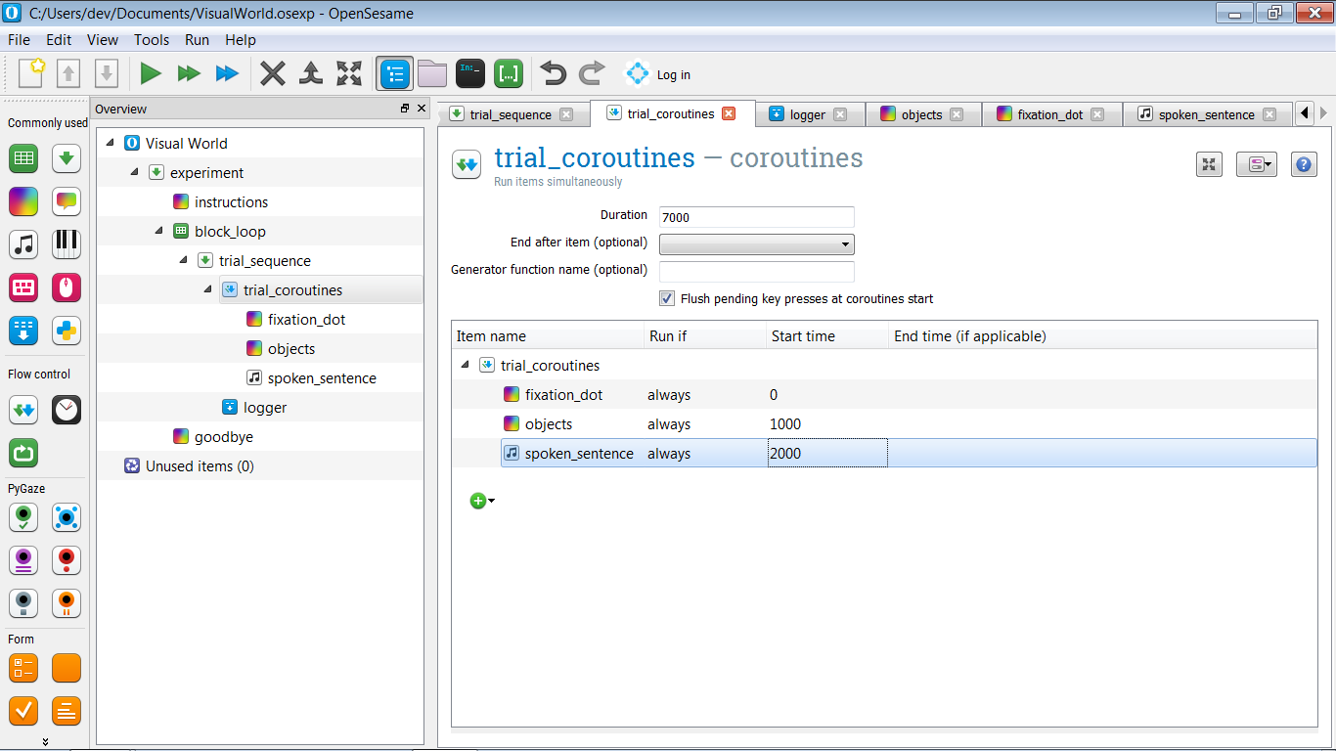Select the orange checkmark form item
Image resolution: width=1336 pixels, height=751 pixels.
23,710
